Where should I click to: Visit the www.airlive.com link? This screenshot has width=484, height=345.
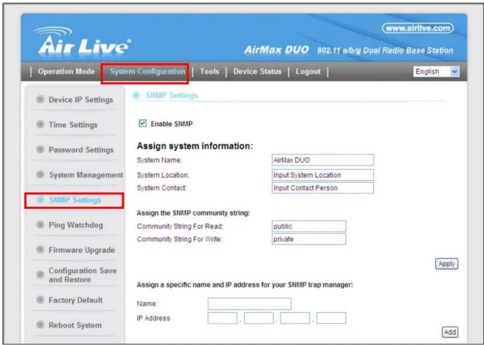coord(418,28)
